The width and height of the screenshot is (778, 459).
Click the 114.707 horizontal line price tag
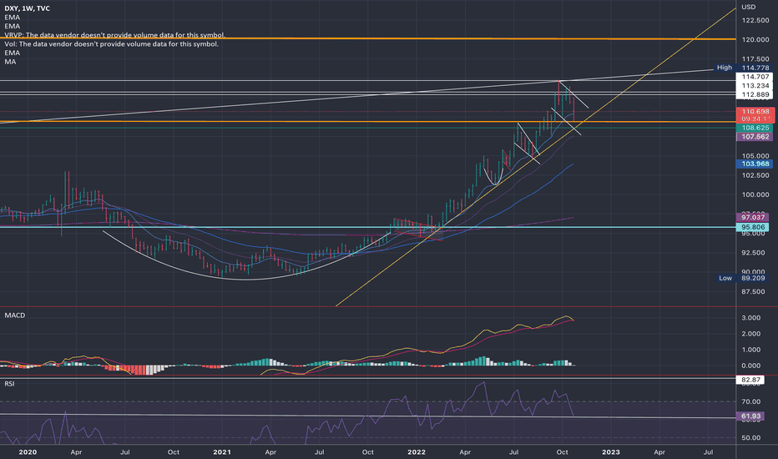pyautogui.click(x=754, y=77)
